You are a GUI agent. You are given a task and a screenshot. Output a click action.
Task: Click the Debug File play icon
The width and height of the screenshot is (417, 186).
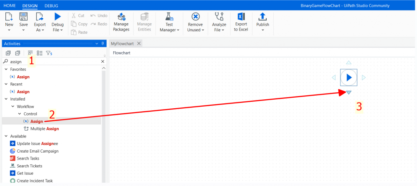[x=57, y=17]
